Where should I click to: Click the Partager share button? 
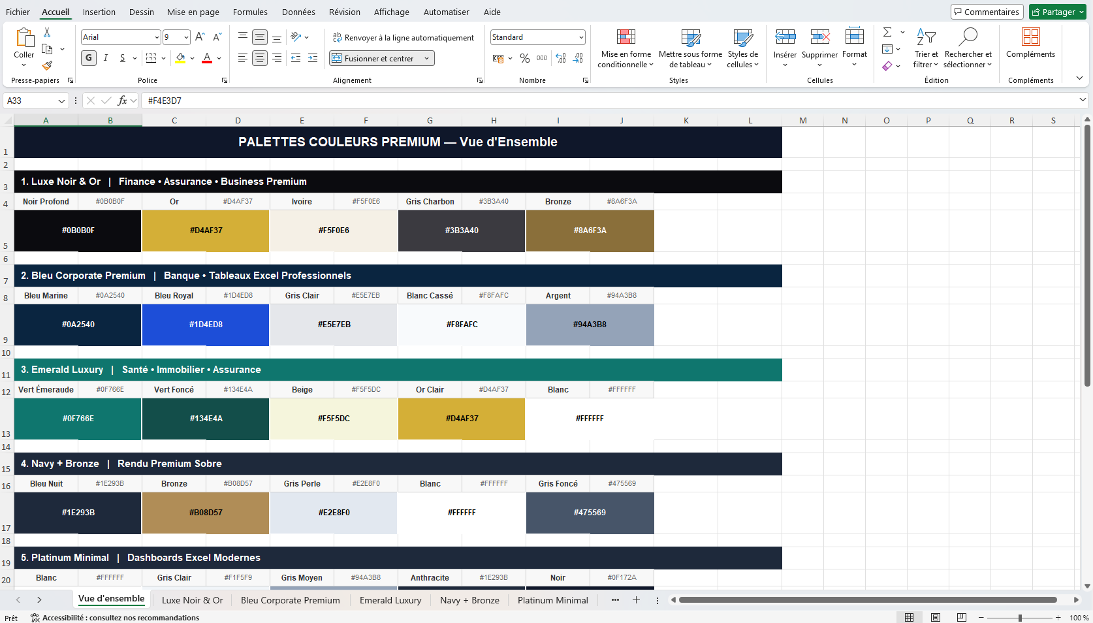(x=1057, y=12)
